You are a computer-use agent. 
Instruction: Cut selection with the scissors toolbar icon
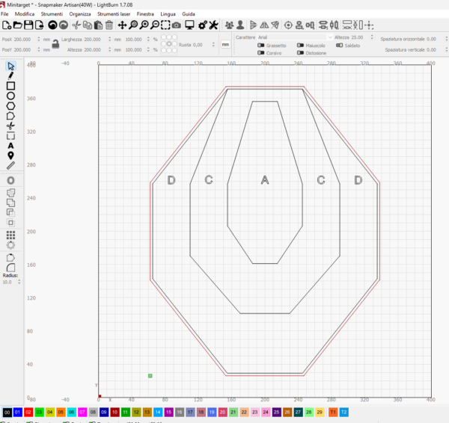point(76,25)
